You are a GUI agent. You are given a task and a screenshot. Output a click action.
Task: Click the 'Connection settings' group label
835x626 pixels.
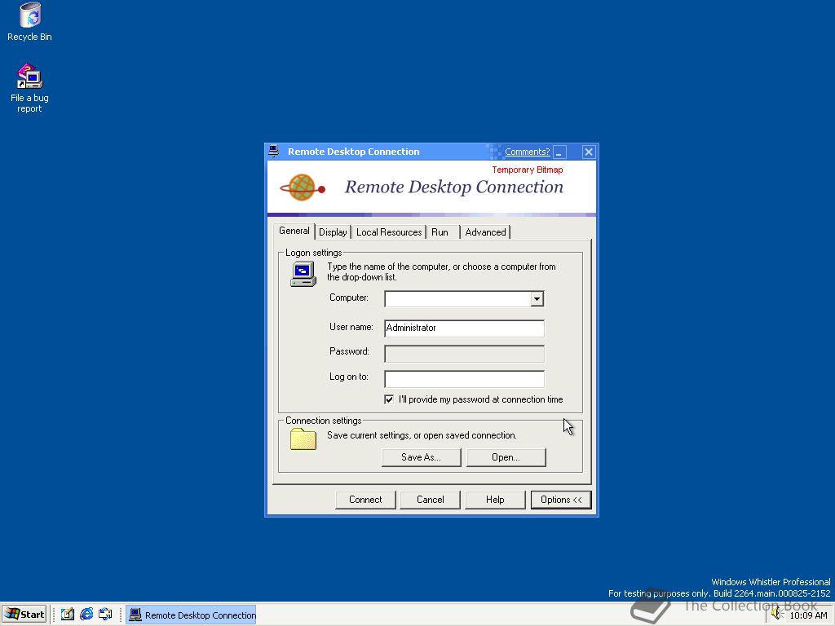[x=323, y=421]
